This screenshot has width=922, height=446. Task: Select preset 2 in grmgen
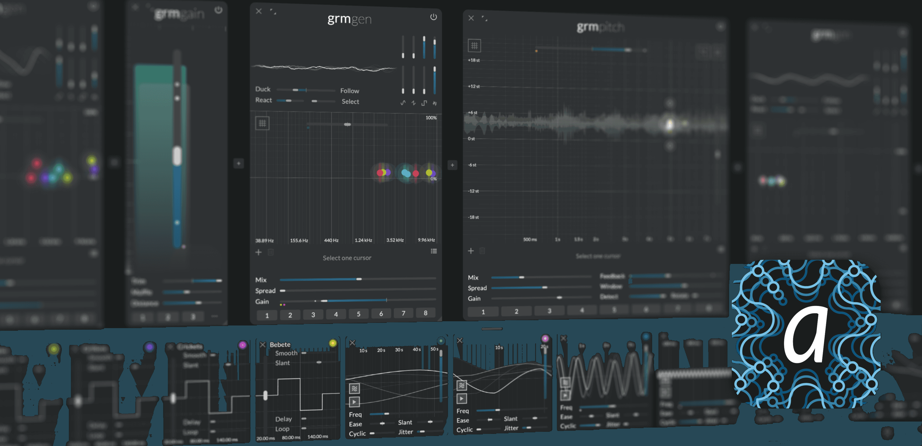coord(290,315)
